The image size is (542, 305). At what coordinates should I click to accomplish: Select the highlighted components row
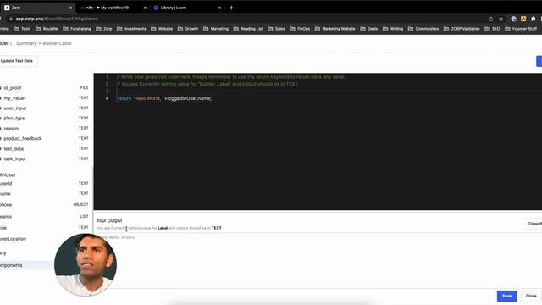(x=27, y=265)
